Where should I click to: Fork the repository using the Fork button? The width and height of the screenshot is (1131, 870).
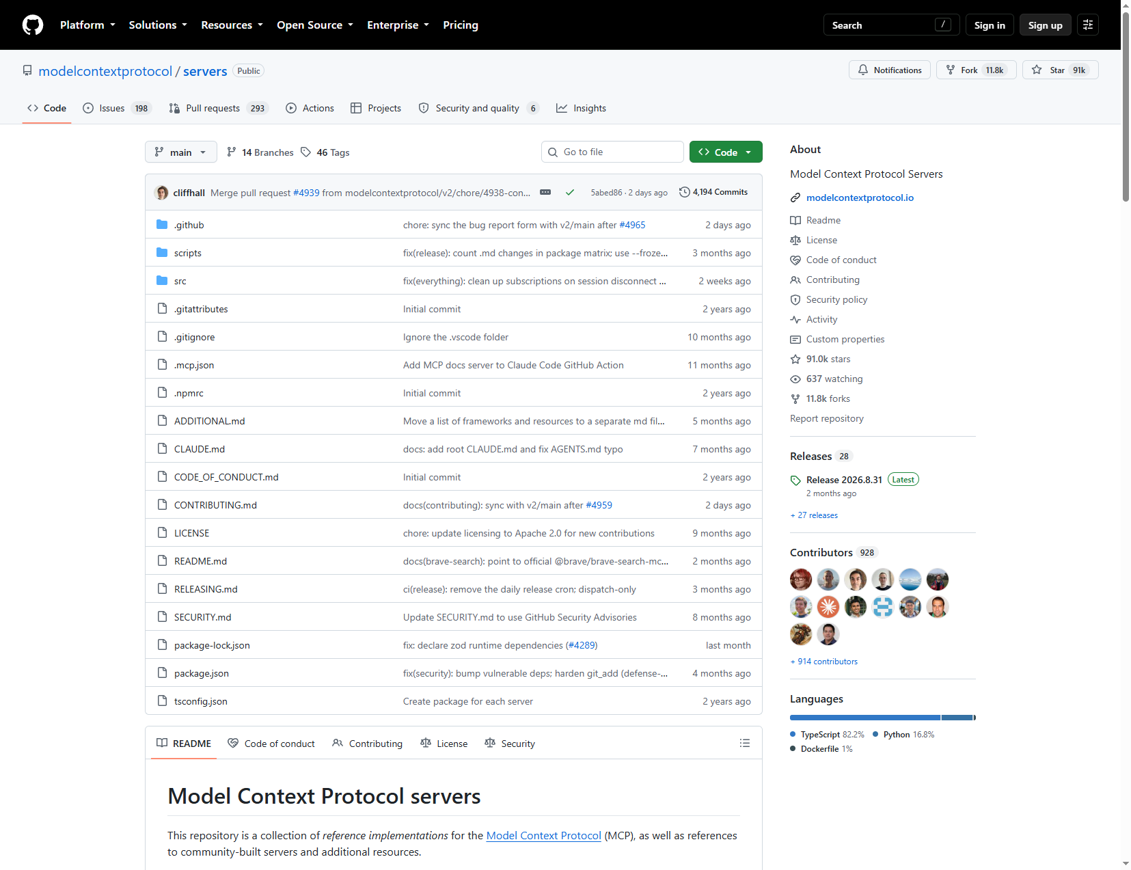[x=977, y=70]
